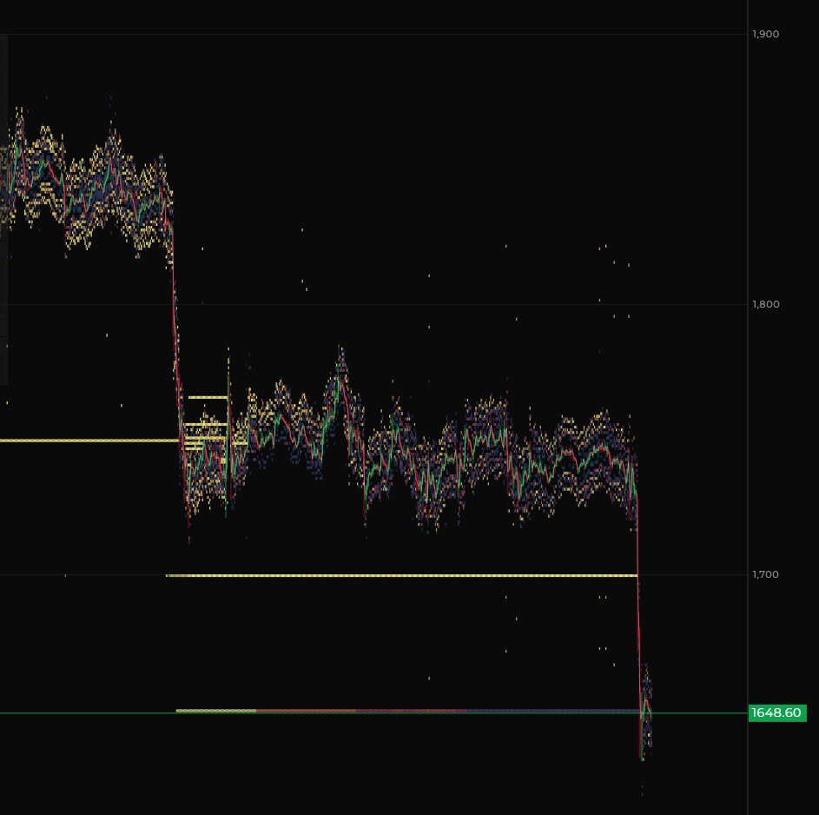Click the current price label 1648.60
819x815 pixels.
click(777, 712)
